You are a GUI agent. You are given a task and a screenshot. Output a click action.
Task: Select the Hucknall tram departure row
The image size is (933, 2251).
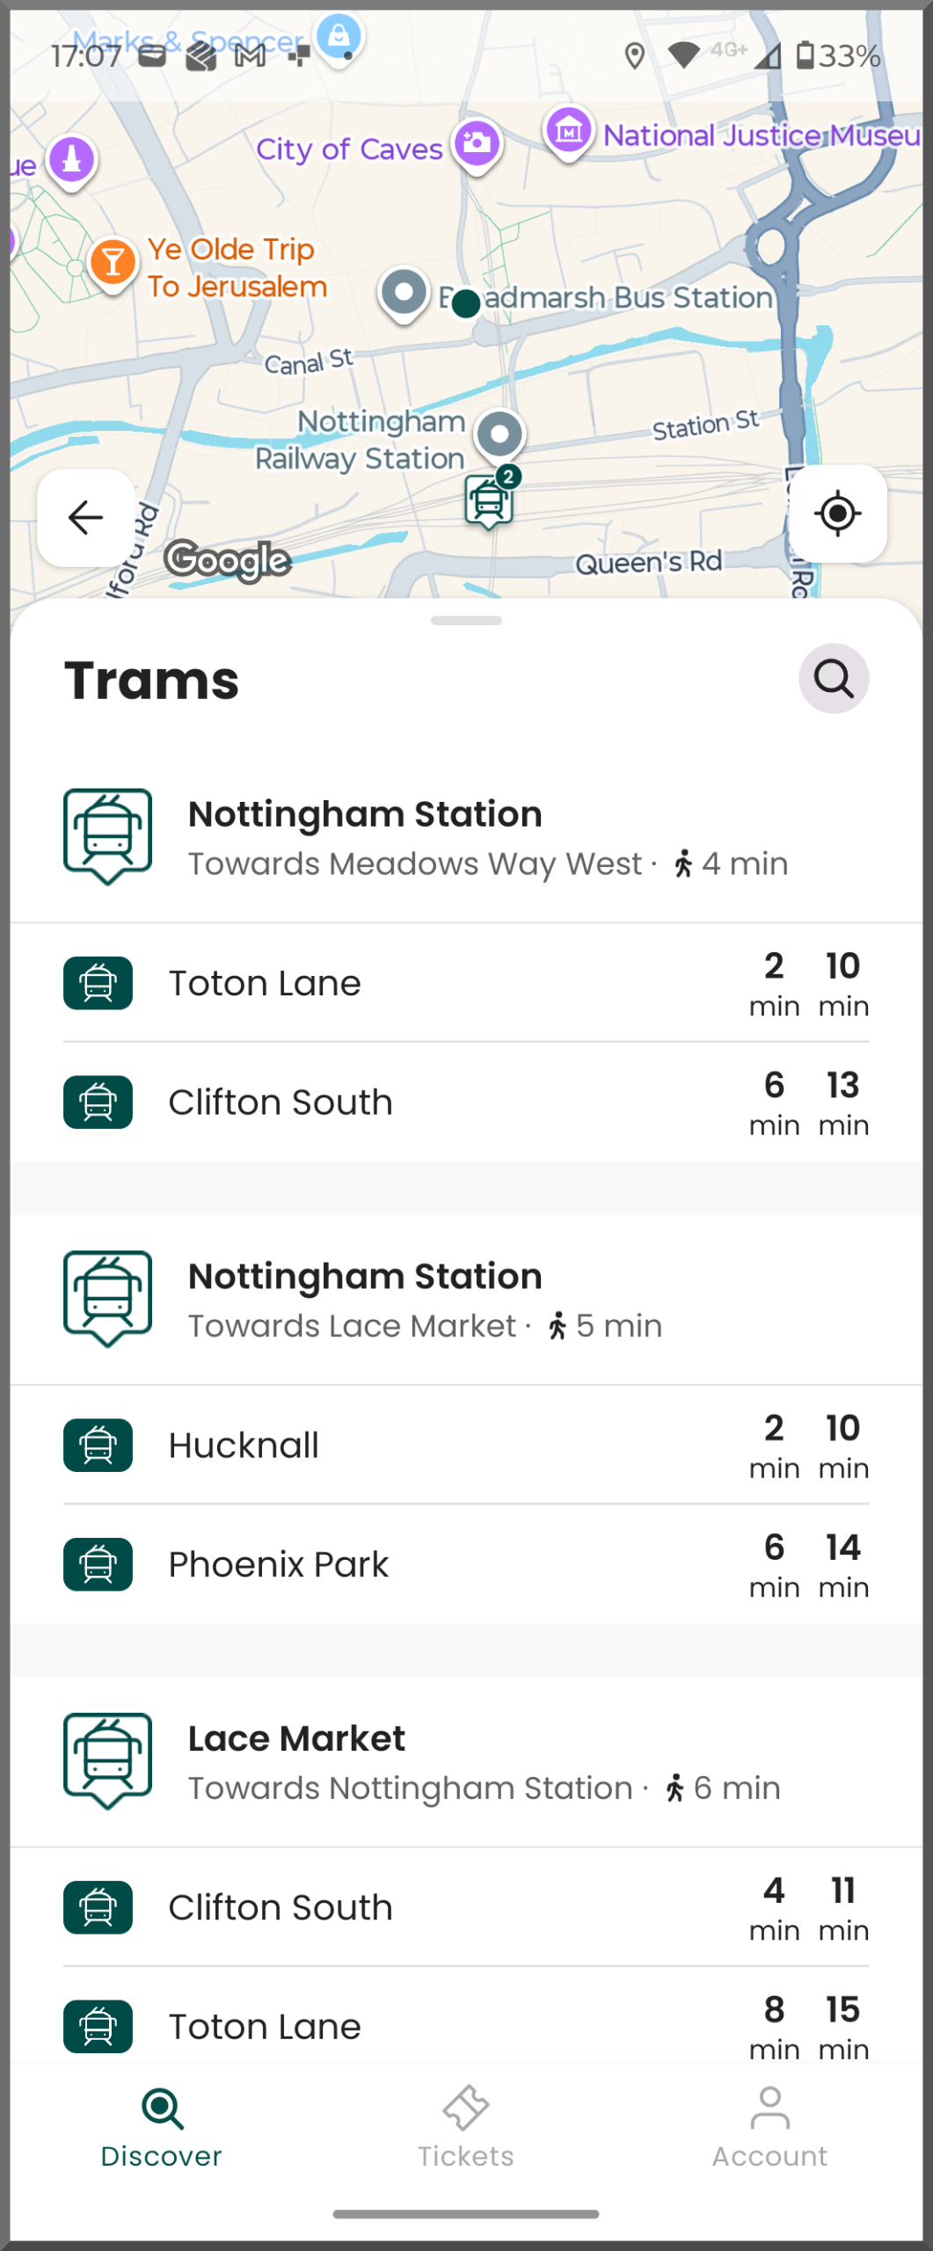466,1445
